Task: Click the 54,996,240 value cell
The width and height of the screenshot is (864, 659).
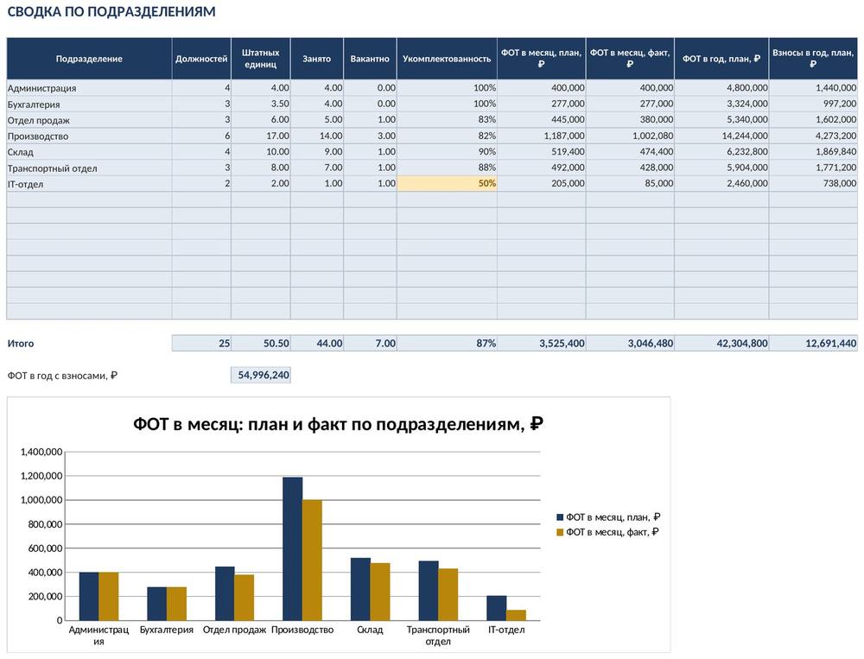Action: point(261,375)
